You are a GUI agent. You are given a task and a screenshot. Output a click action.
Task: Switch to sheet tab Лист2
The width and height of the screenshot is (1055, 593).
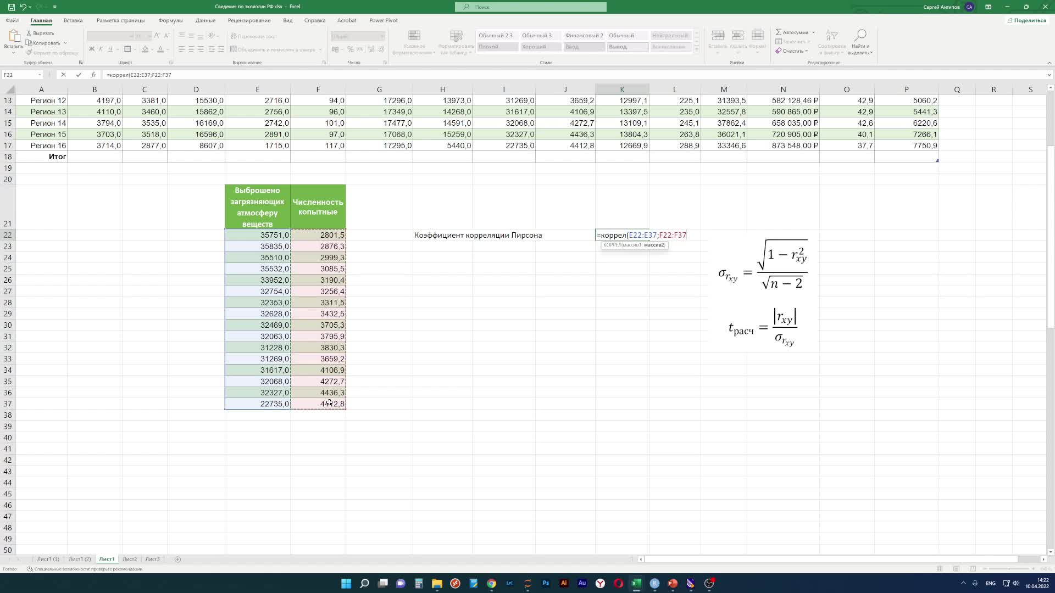(x=130, y=559)
